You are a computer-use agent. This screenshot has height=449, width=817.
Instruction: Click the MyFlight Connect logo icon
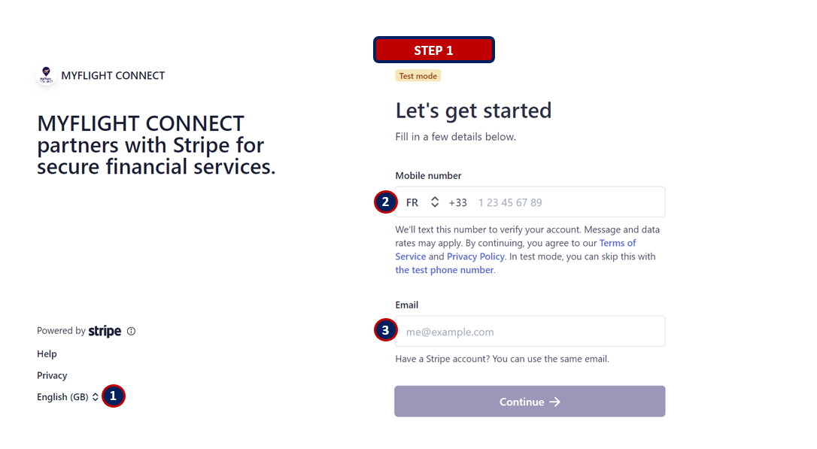click(47, 75)
